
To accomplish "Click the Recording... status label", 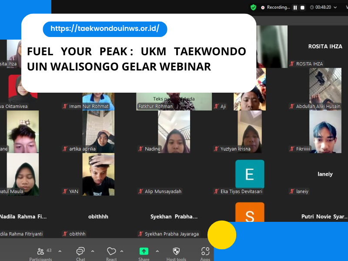I will [x=278, y=7].
